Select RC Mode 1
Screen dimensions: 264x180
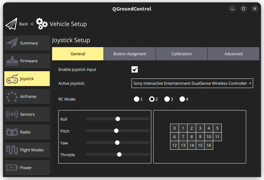(136, 99)
